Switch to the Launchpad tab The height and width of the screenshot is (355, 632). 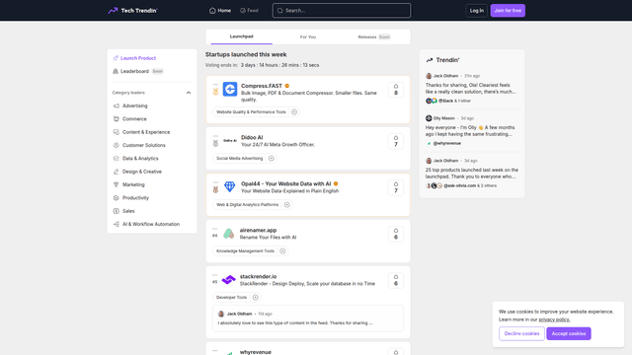(241, 36)
